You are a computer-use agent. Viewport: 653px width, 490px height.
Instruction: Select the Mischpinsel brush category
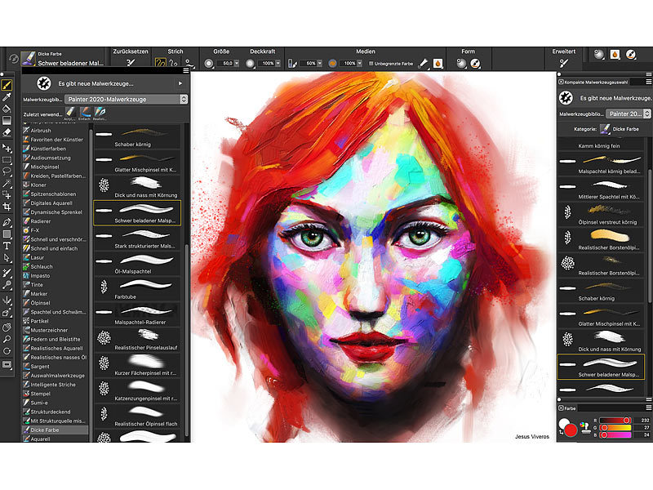[x=56, y=167]
